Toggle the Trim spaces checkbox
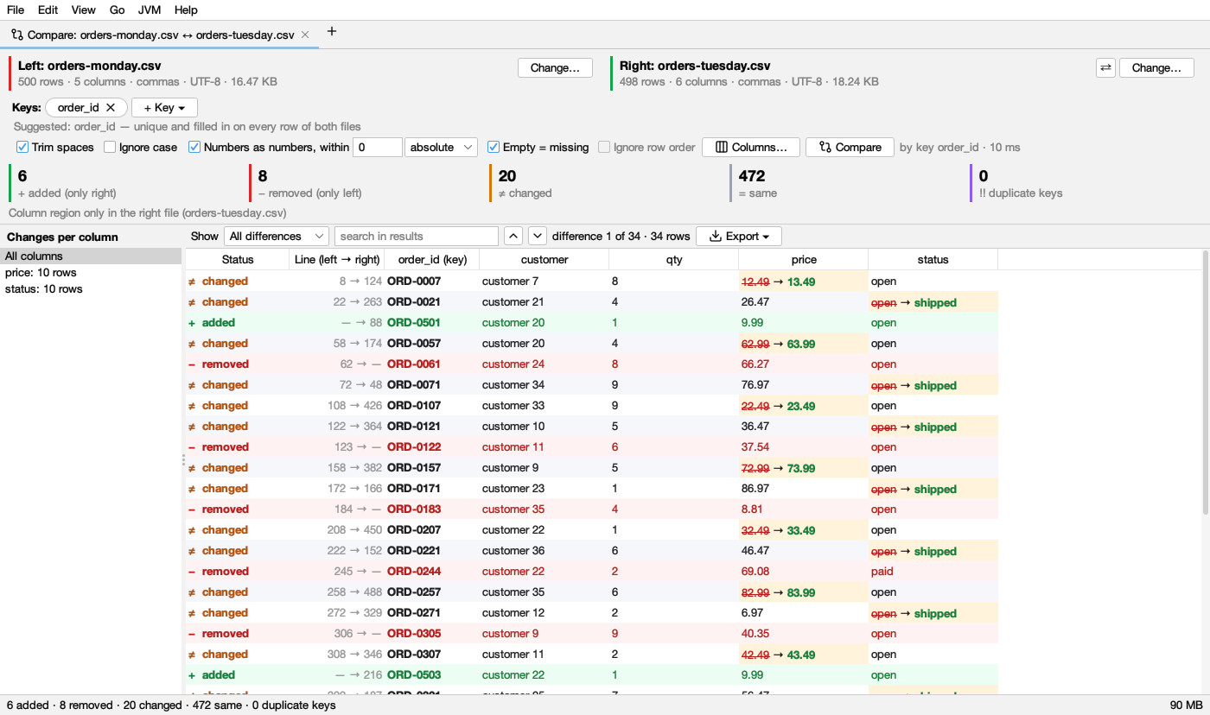This screenshot has height=715, width=1210. coord(23,147)
